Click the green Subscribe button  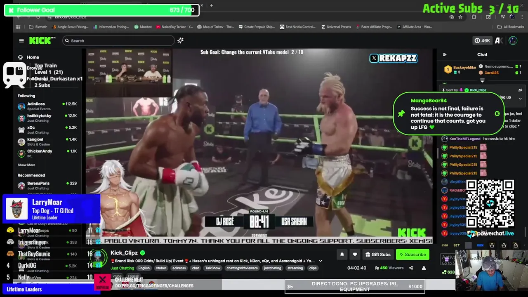coord(412,255)
